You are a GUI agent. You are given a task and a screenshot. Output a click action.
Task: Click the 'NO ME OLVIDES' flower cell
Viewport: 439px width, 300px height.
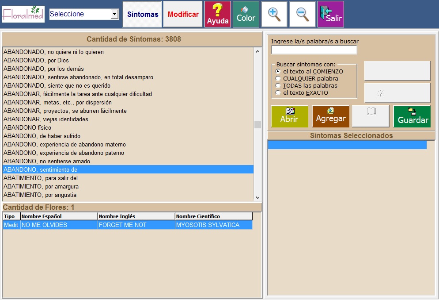click(x=59, y=225)
